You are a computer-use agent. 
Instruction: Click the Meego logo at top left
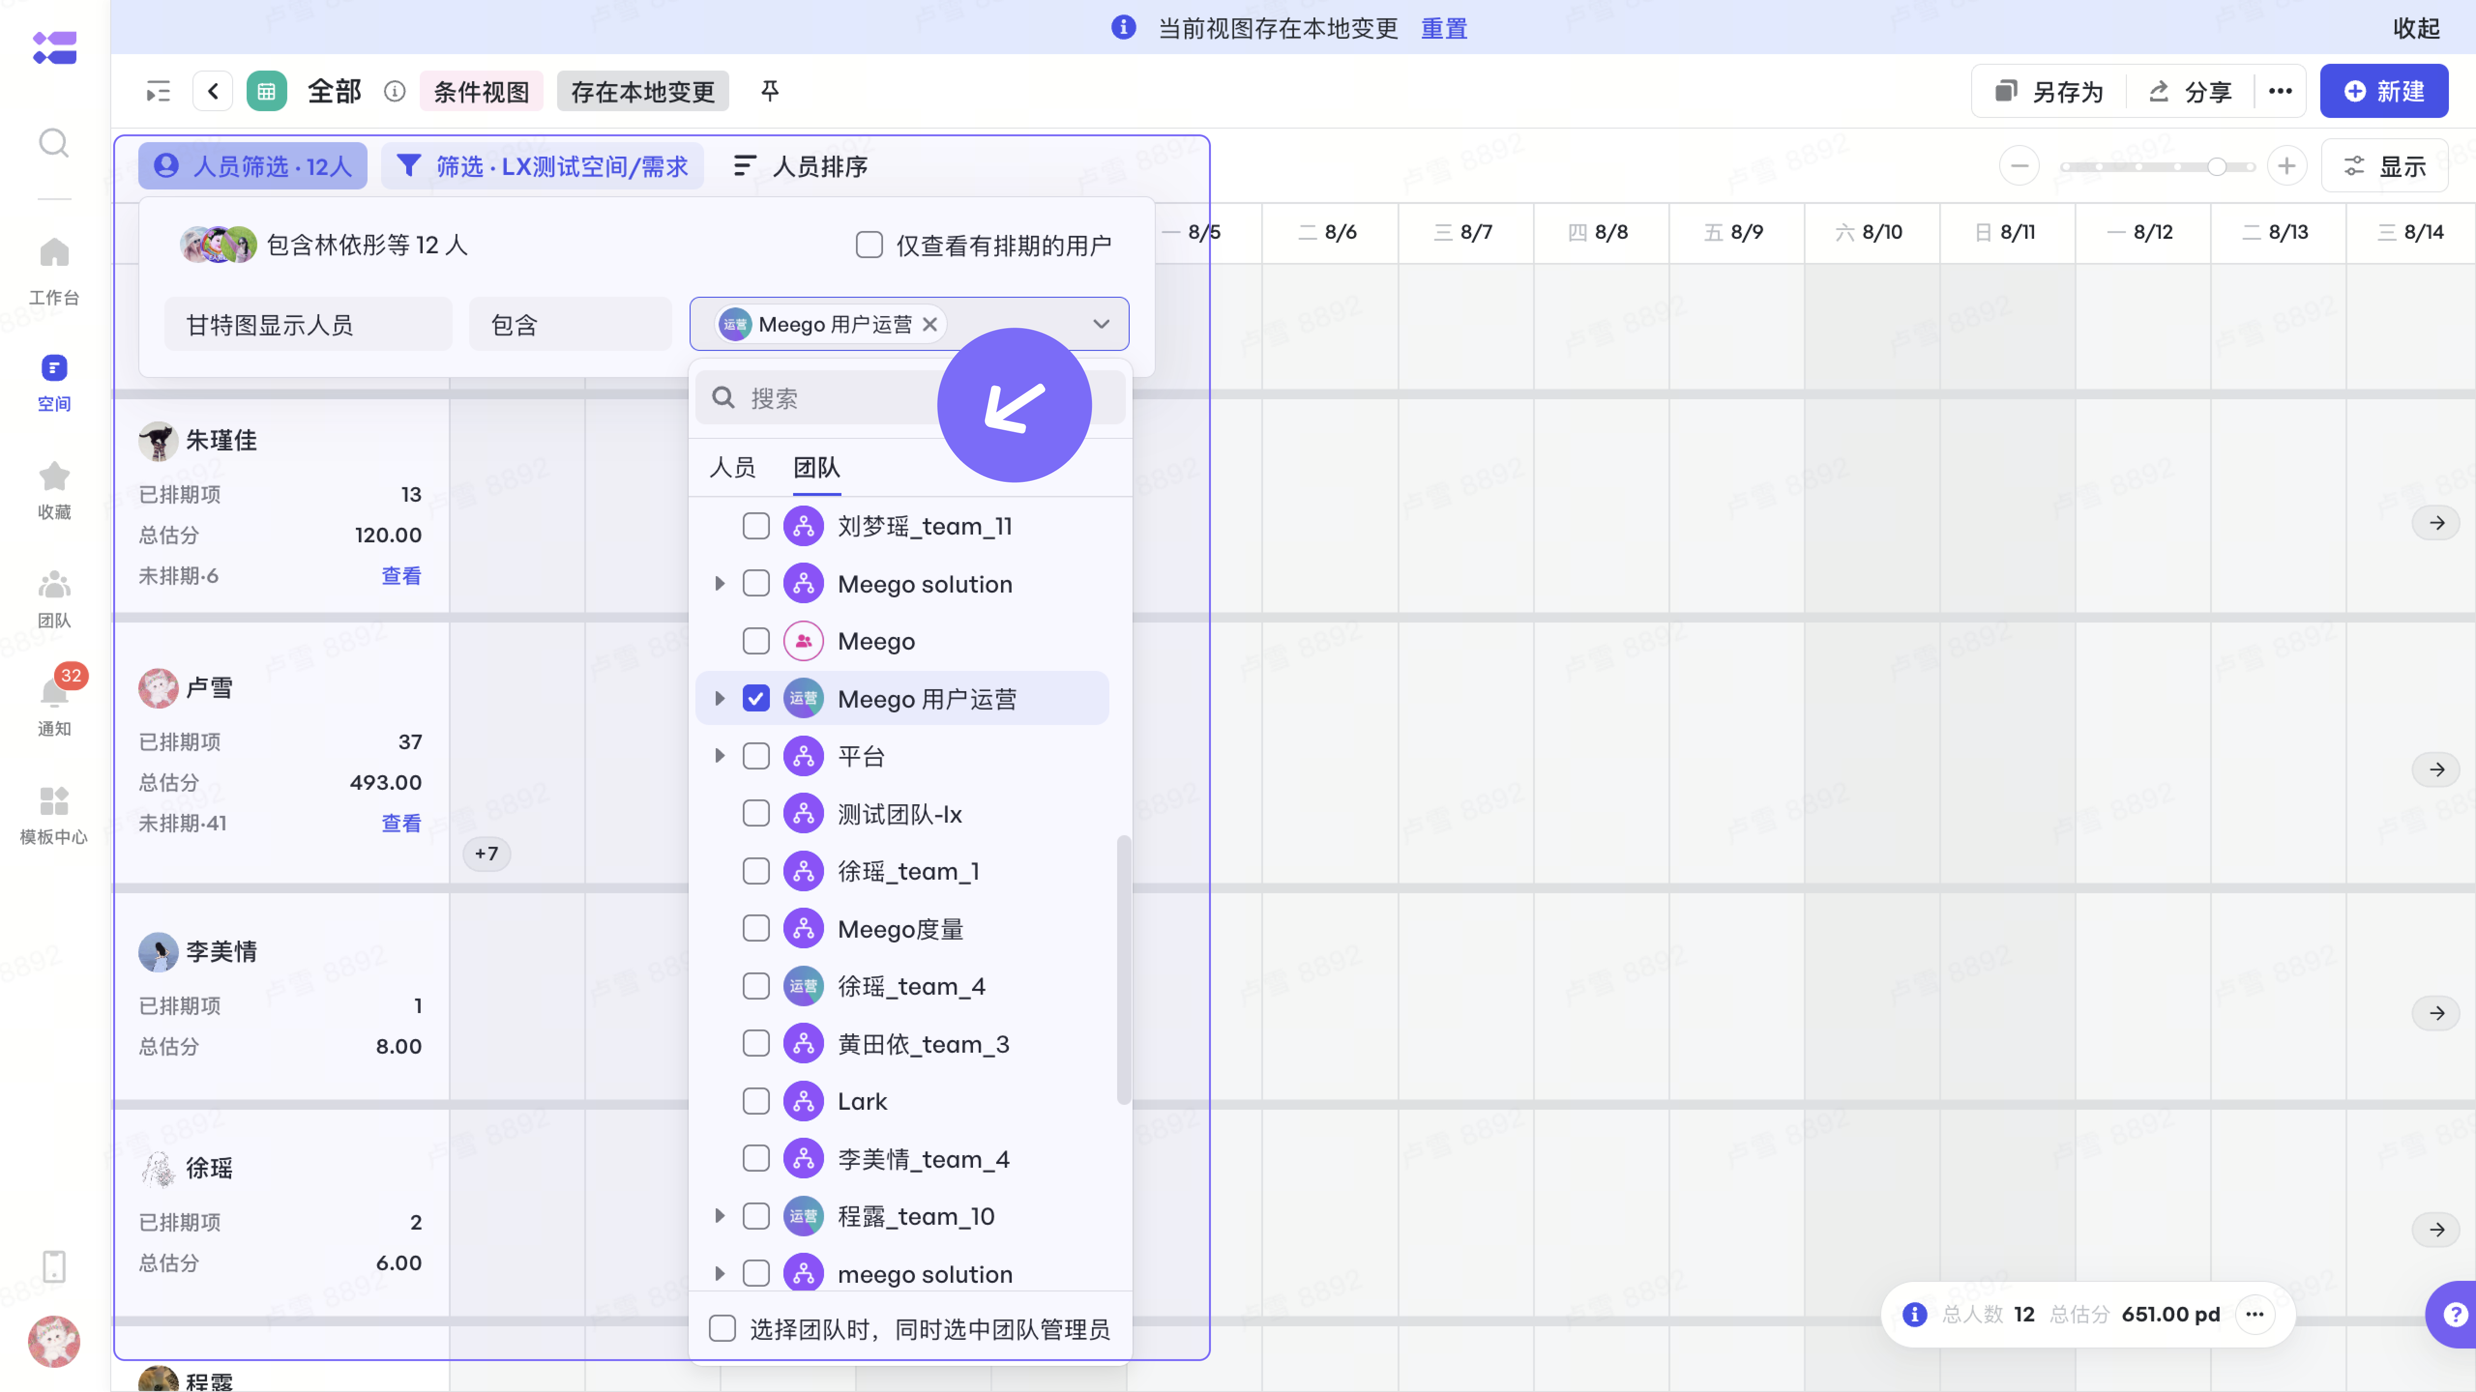54,47
